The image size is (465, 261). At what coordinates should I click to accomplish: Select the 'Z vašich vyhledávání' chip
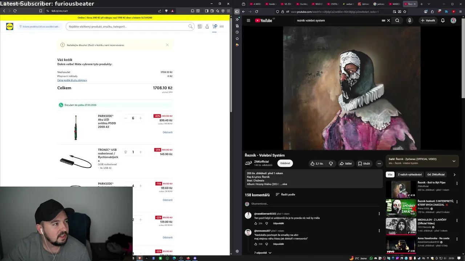pyautogui.click(x=410, y=174)
